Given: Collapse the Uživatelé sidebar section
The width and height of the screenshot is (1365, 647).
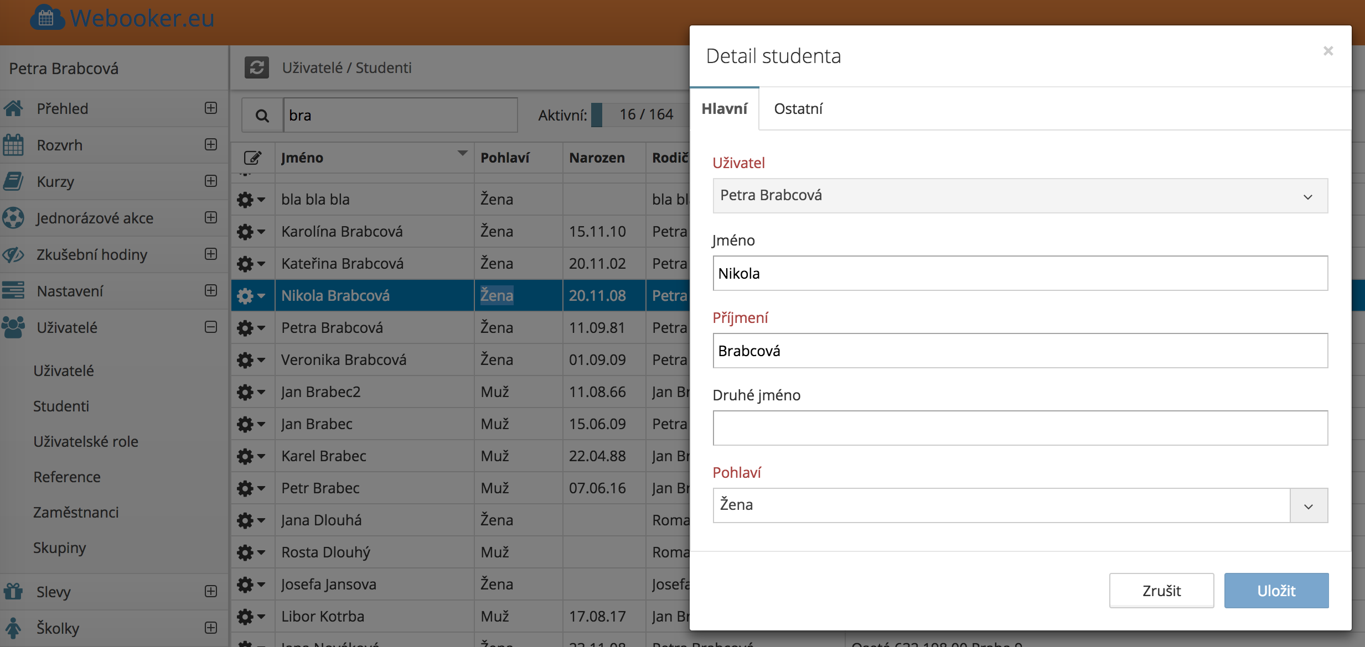Looking at the screenshot, I should pos(210,327).
